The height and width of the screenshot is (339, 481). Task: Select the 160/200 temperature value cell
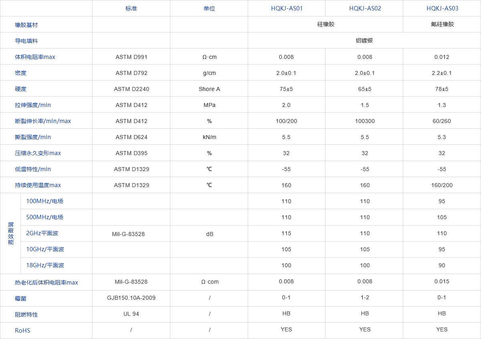442,185
